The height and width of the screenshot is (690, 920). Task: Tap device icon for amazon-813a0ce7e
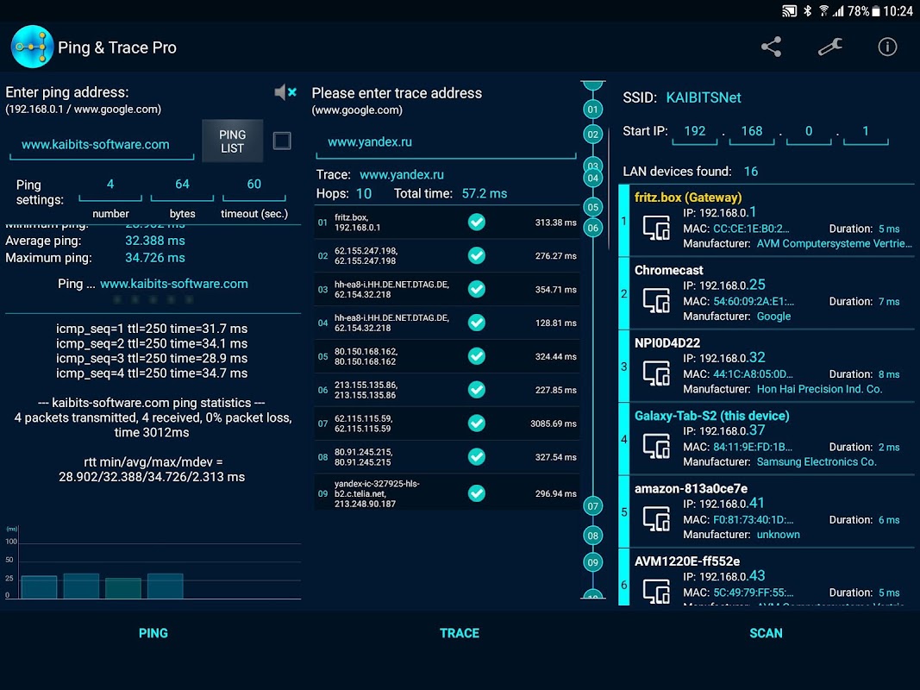(x=656, y=518)
